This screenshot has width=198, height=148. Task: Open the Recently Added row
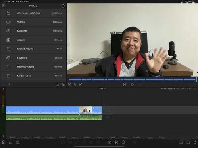pyautogui.click(x=33, y=67)
